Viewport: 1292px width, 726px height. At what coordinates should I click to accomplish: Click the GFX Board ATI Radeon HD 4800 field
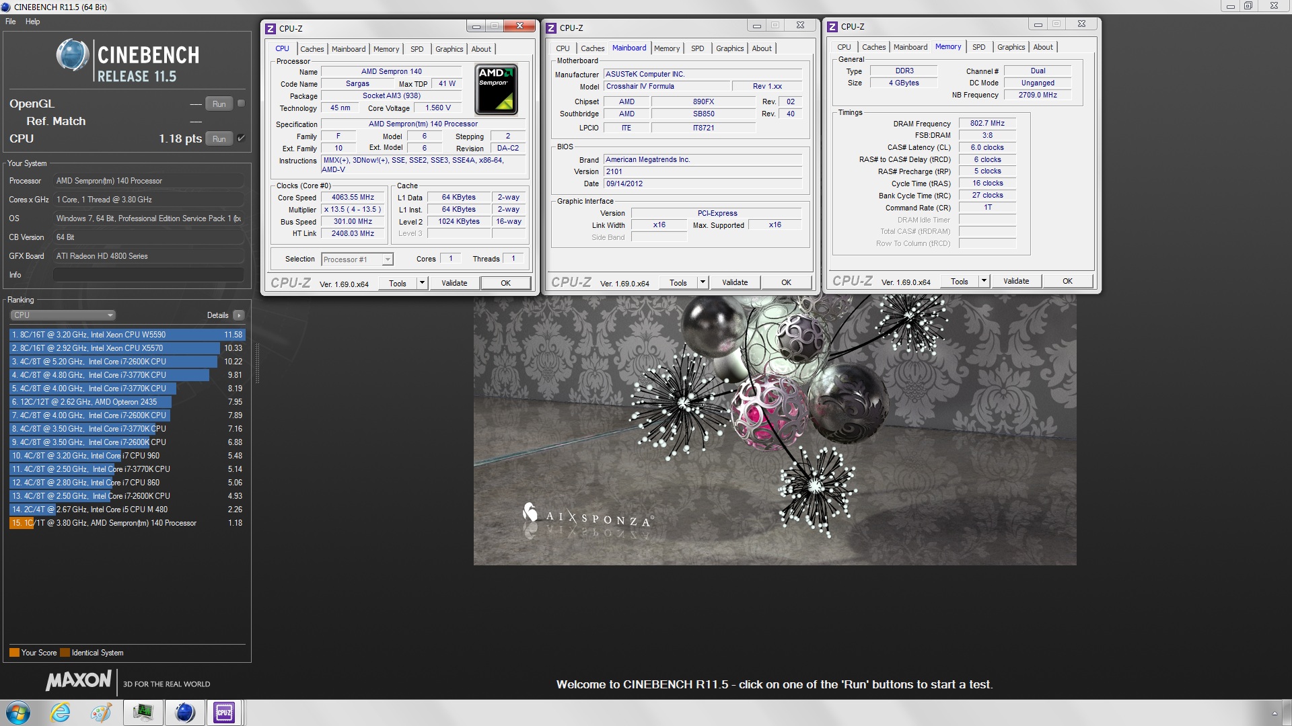(x=148, y=256)
